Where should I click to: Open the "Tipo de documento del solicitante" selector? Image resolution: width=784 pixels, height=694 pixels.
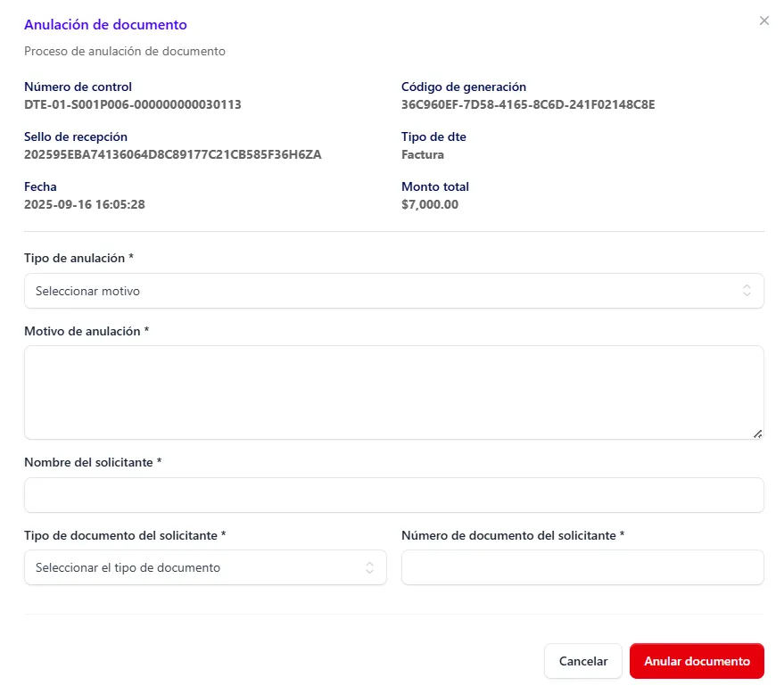click(x=205, y=567)
